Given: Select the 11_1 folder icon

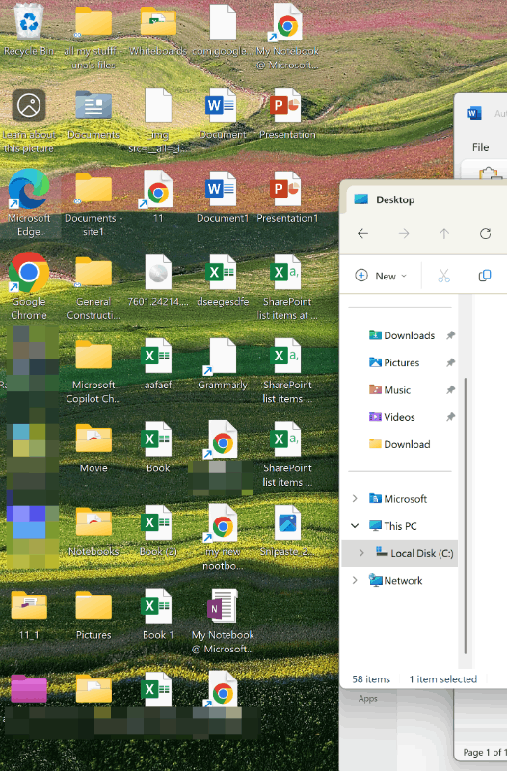Looking at the screenshot, I should tap(29, 615).
